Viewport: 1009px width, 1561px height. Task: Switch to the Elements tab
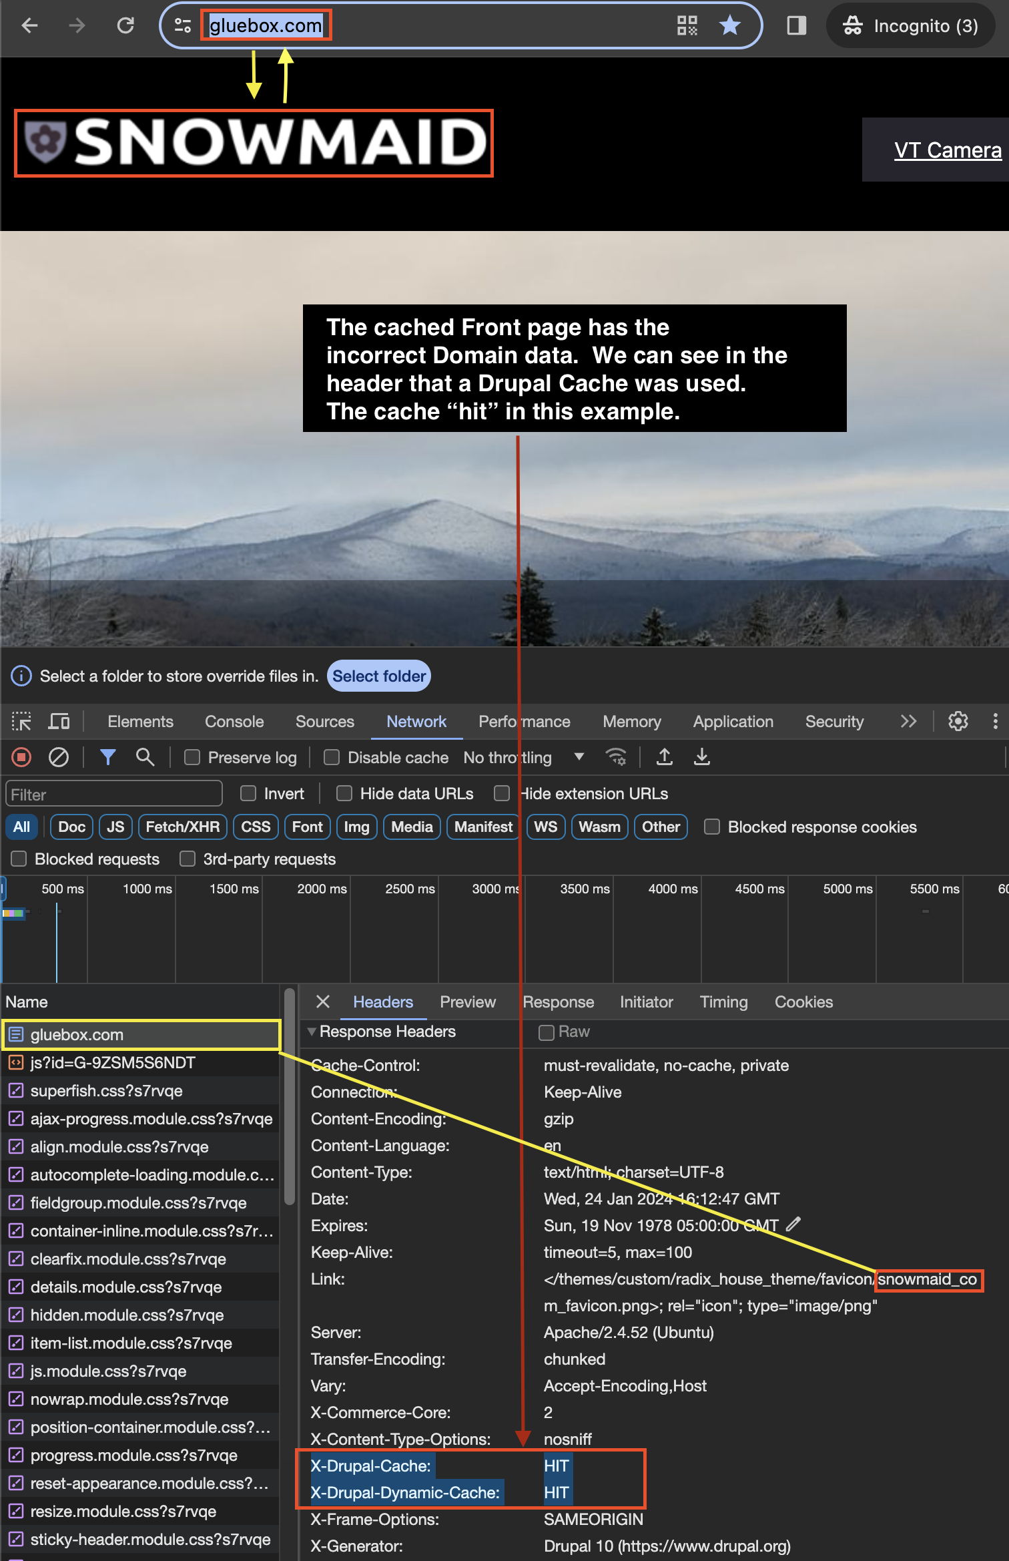click(140, 722)
